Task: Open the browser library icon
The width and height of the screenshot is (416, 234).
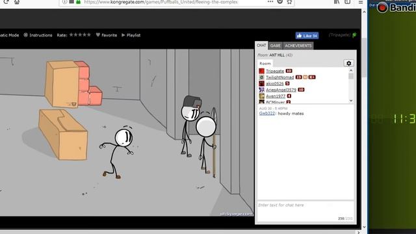Action: coord(337,2)
